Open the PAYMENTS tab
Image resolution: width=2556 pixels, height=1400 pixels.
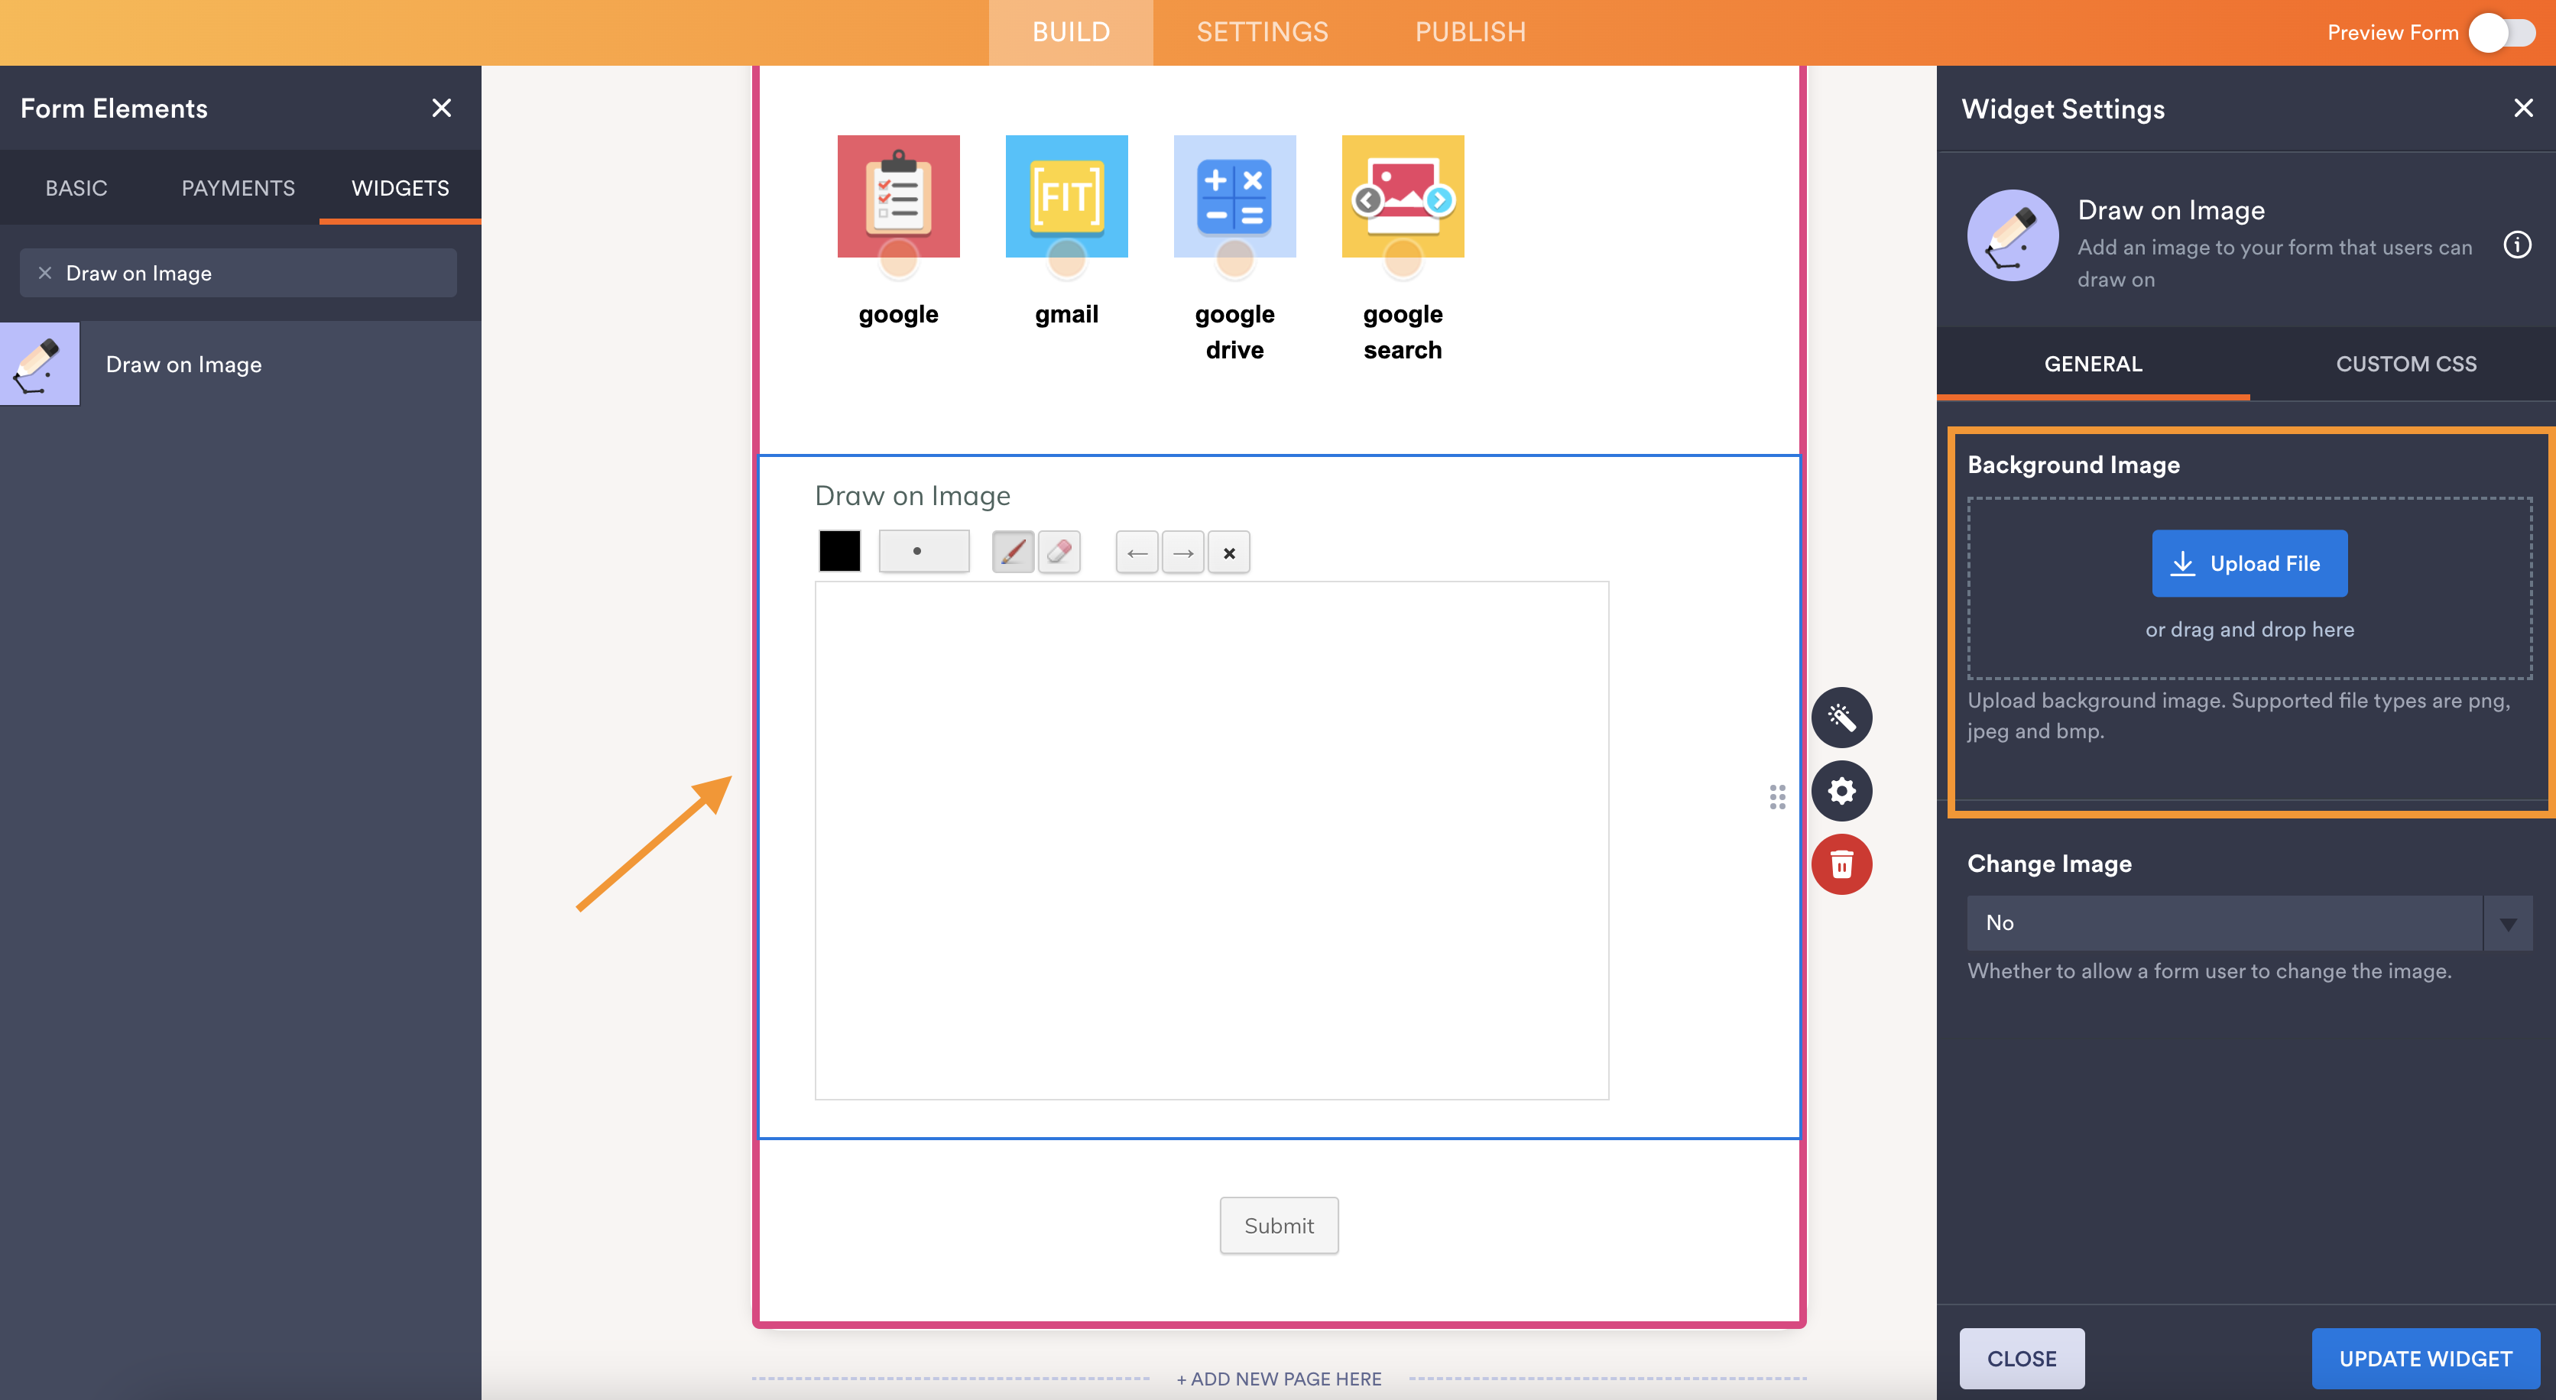238,187
